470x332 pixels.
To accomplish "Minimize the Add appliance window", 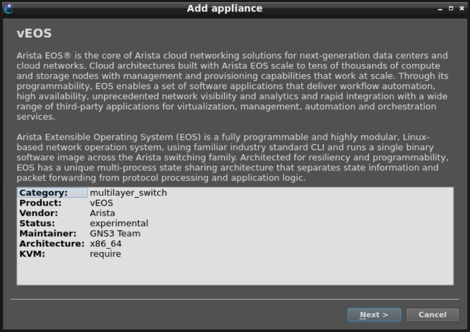I will (440, 9).
